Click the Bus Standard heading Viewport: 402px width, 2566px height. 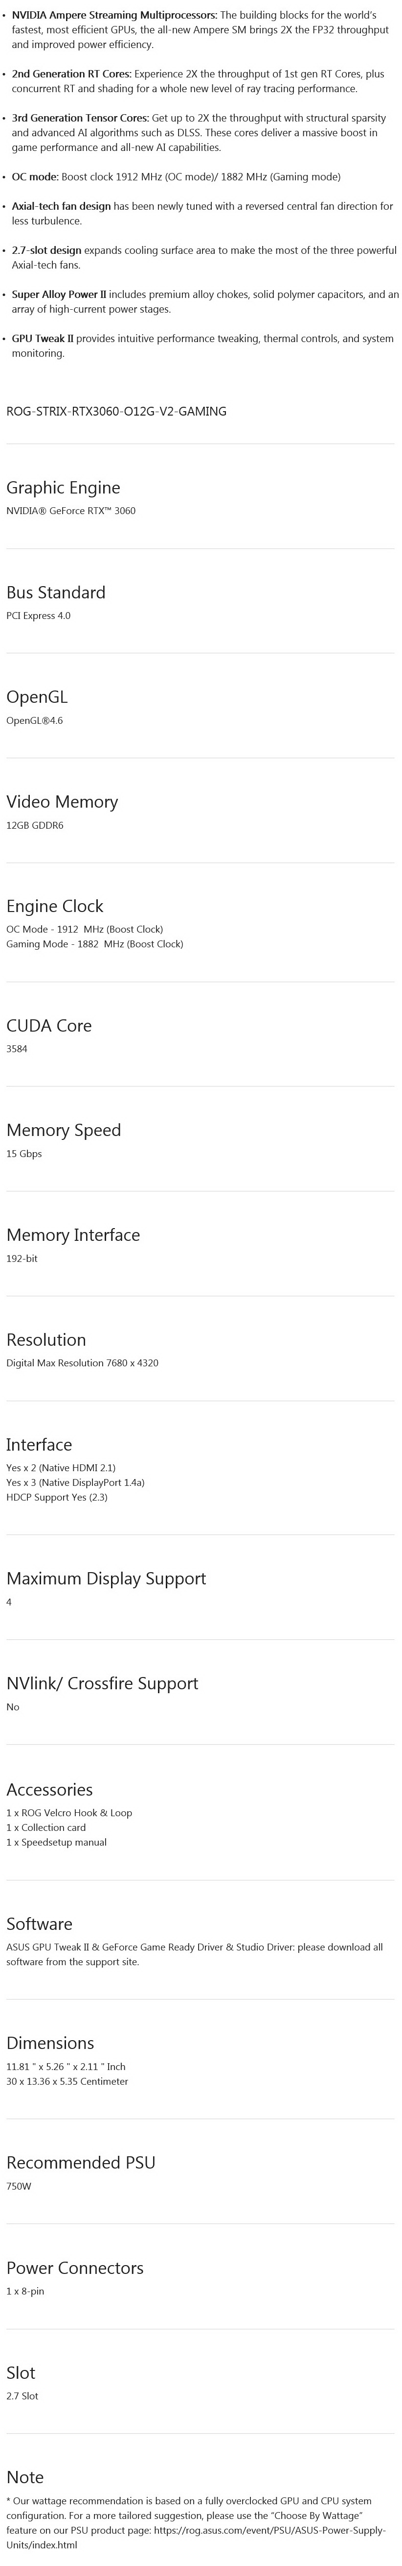(56, 592)
